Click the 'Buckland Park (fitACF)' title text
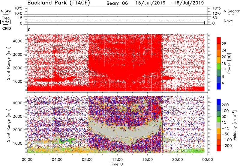Viewport: 240px width, 166px height. (58, 3)
